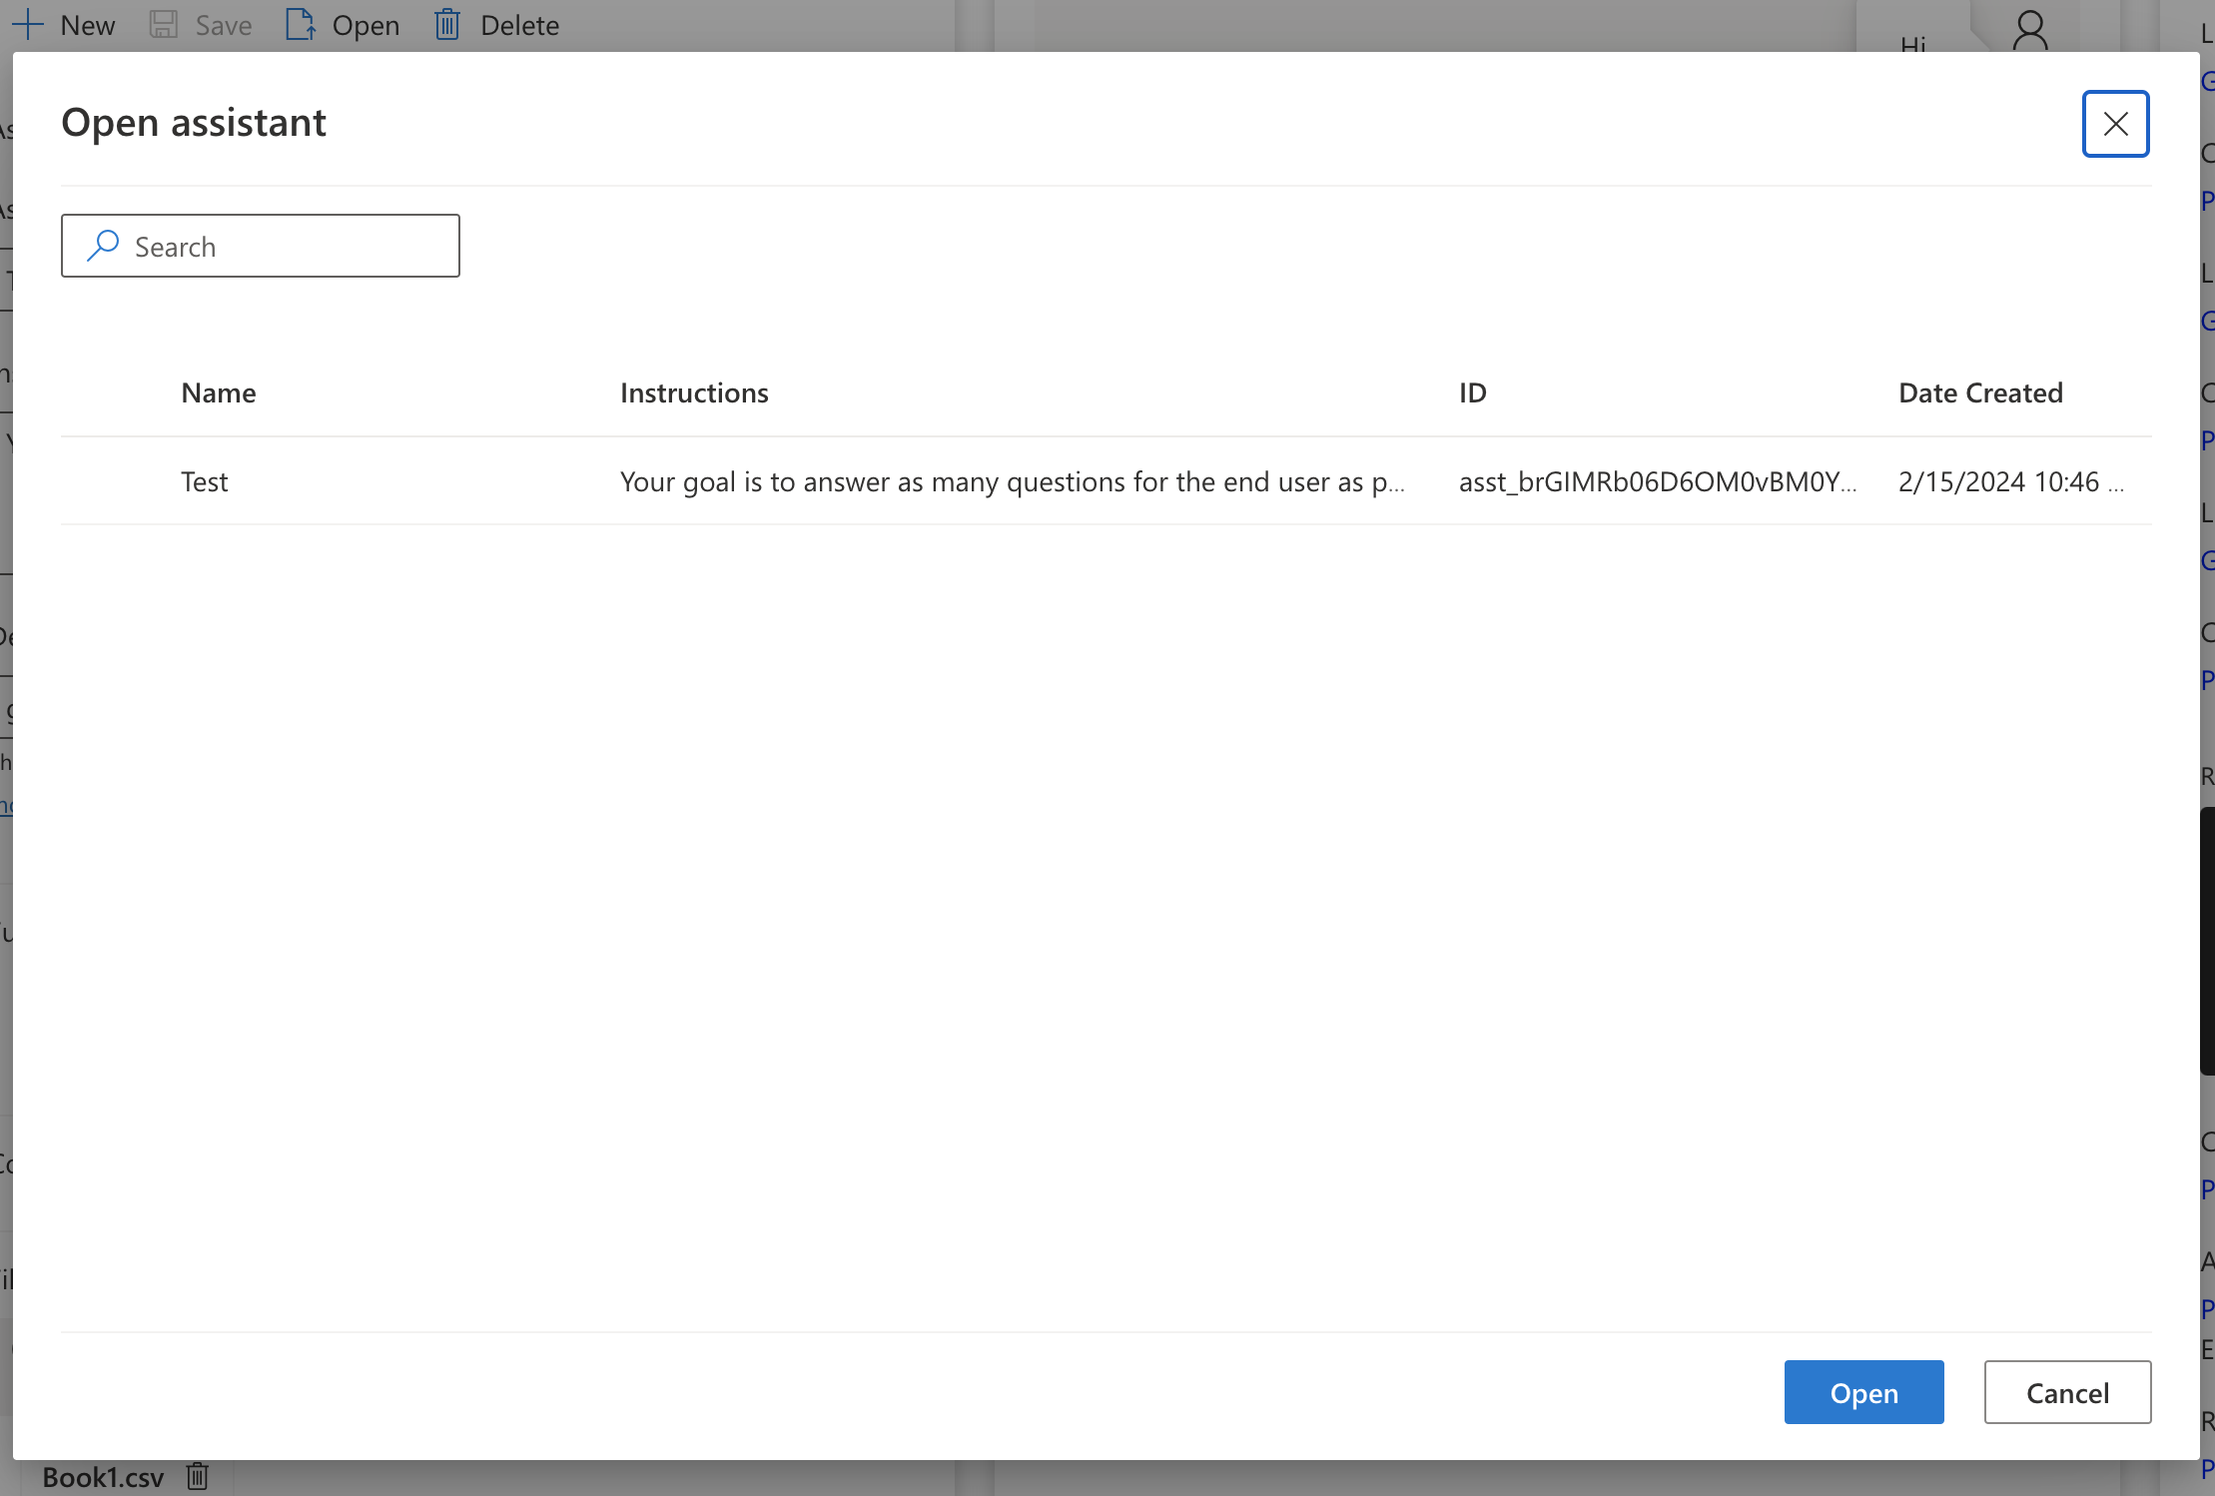Click the 2/15/2024 date created cell

tap(2009, 482)
